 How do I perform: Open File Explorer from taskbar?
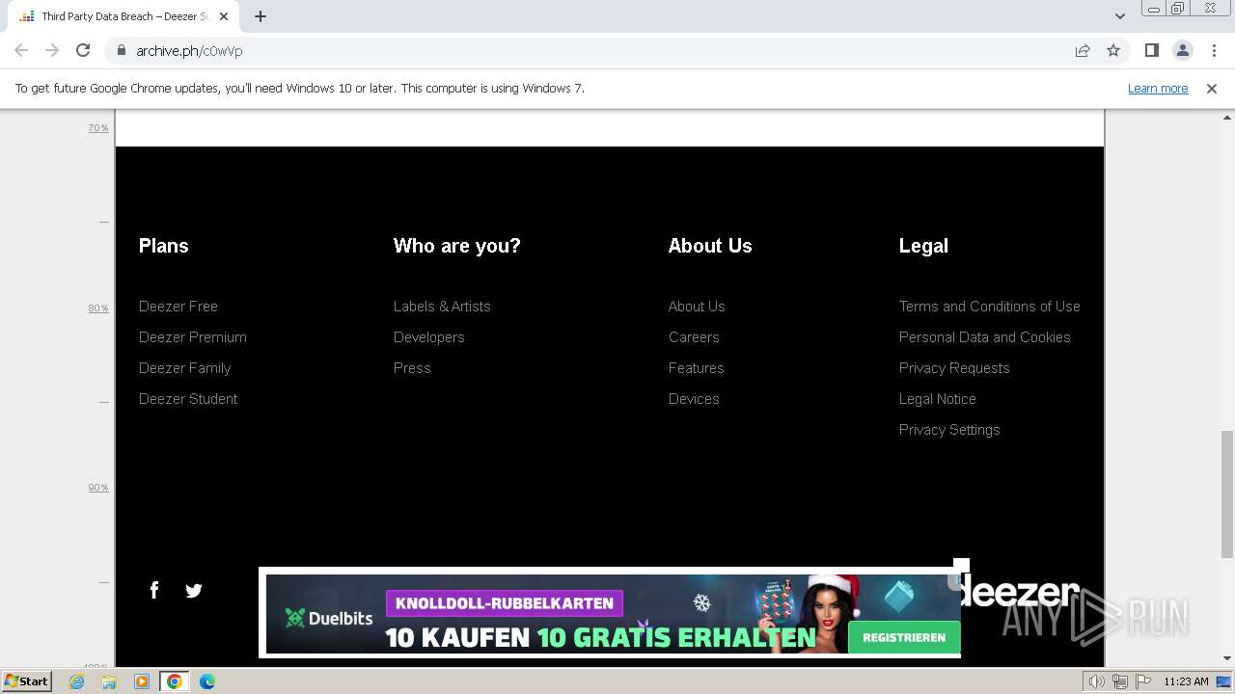click(x=109, y=681)
